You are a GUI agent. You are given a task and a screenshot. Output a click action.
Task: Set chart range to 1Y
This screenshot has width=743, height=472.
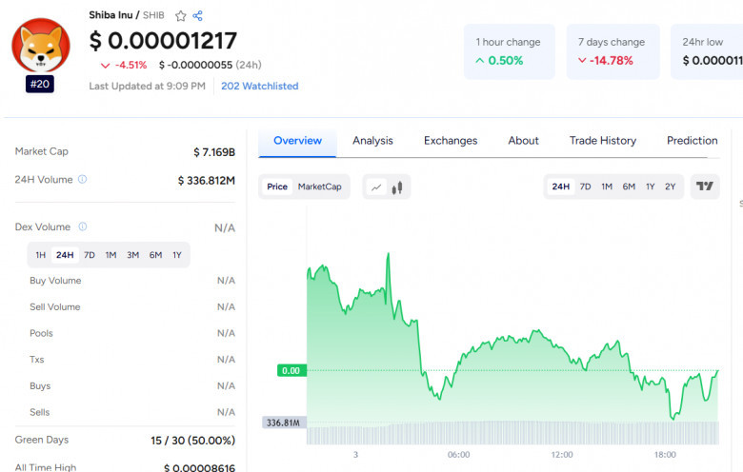(x=650, y=187)
